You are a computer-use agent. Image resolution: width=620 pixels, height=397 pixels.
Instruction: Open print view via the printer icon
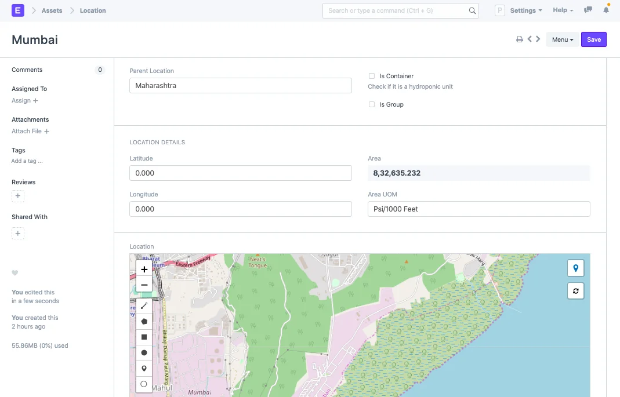[x=519, y=39]
